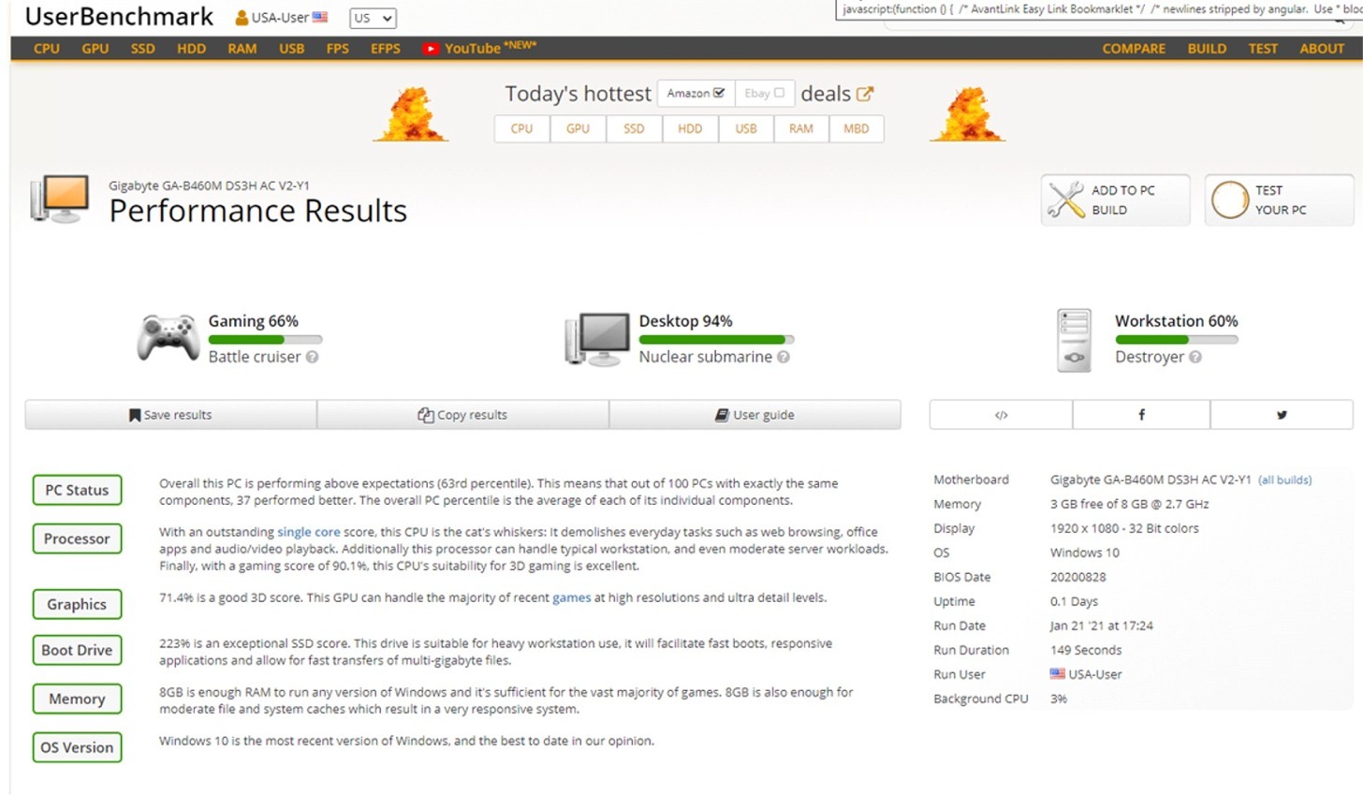Click the Run User flag icon

coord(1058,674)
